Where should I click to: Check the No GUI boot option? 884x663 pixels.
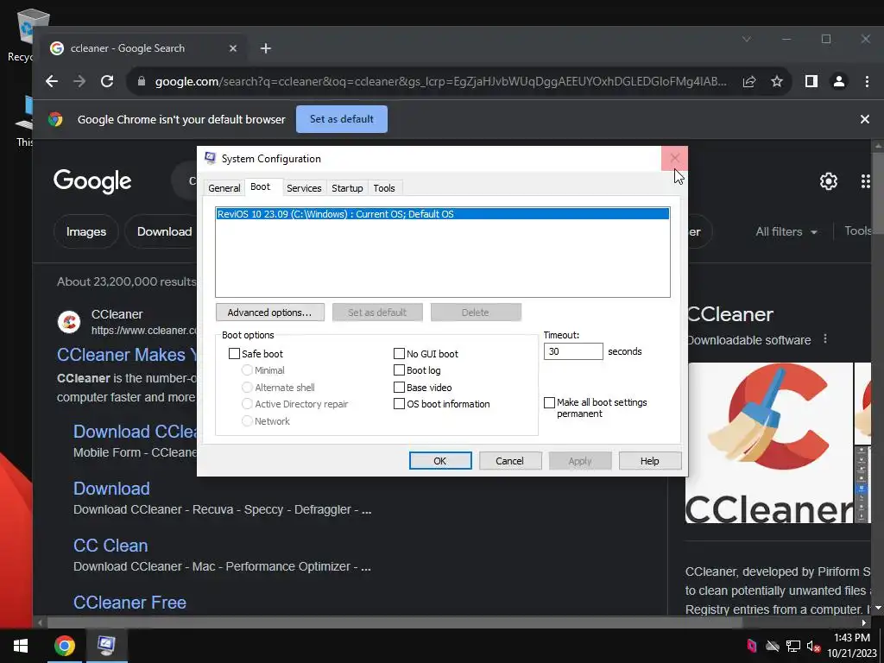(399, 353)
